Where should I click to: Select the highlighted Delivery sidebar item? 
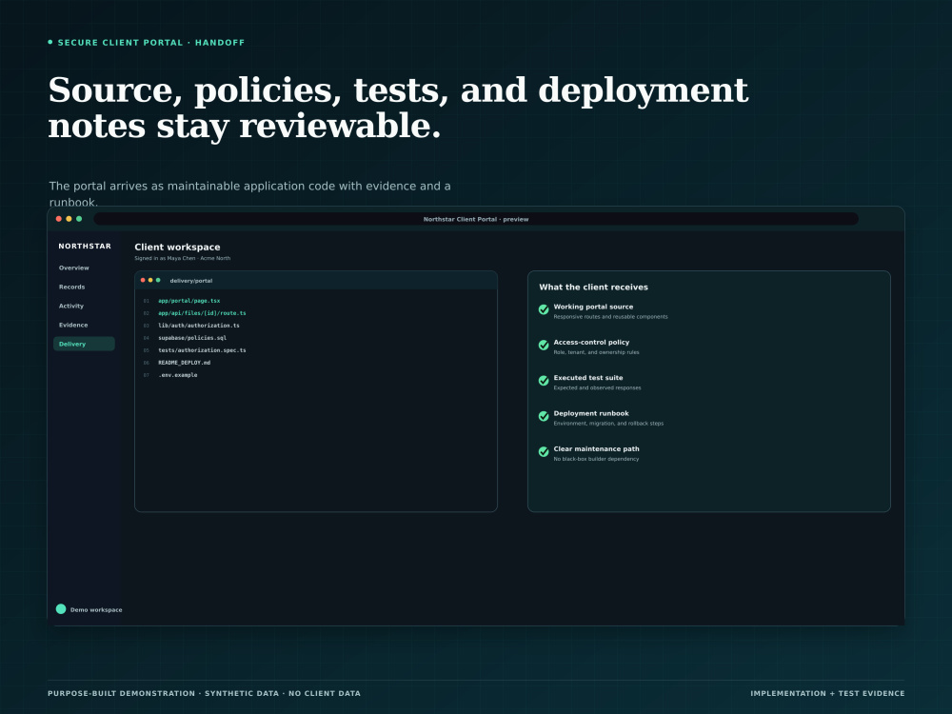(x=84, y=344)
